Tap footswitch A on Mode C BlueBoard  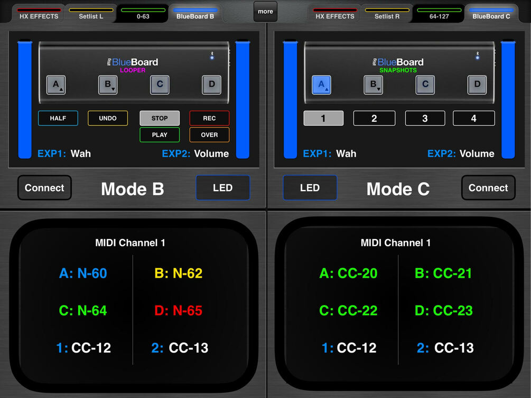pos(321,84)
